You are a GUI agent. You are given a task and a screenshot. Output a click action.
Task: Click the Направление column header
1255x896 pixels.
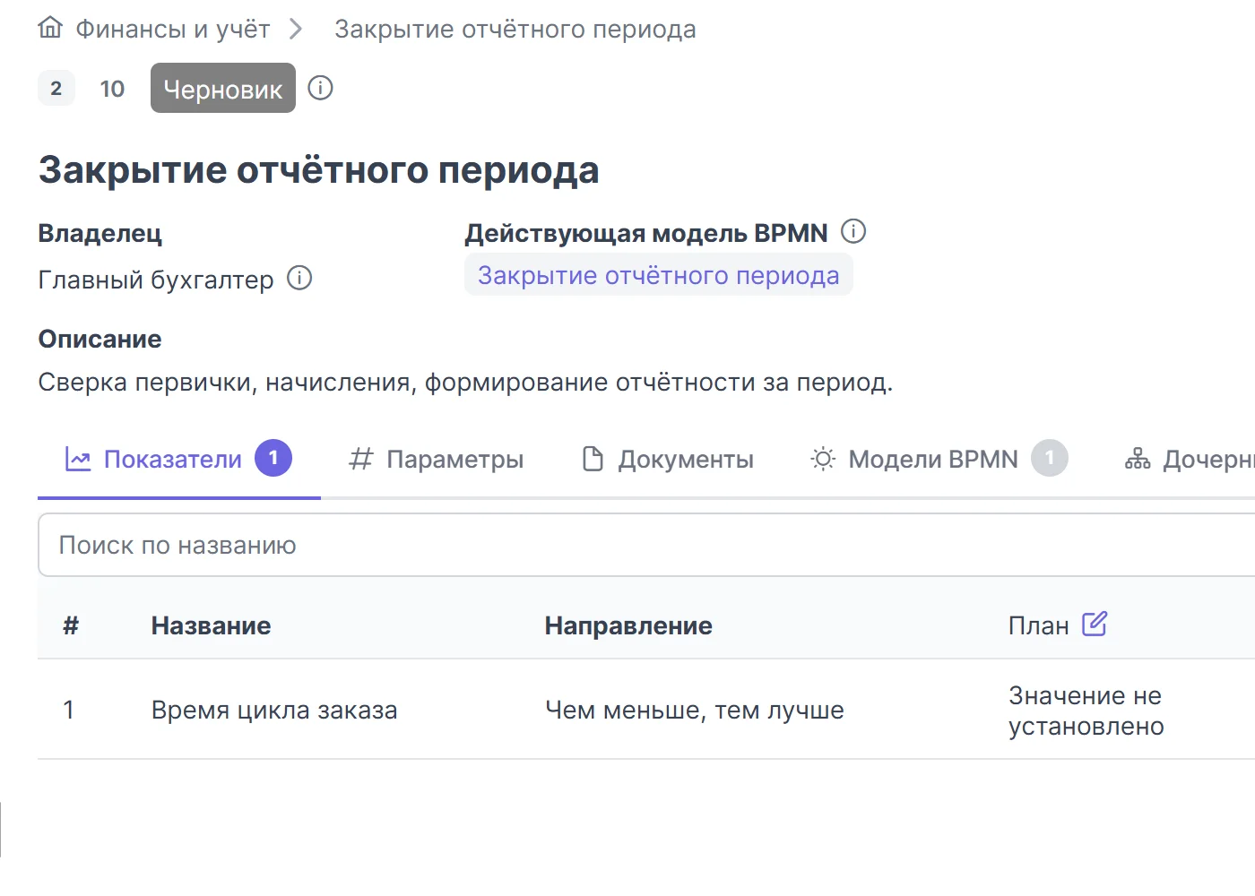[628, 625]
